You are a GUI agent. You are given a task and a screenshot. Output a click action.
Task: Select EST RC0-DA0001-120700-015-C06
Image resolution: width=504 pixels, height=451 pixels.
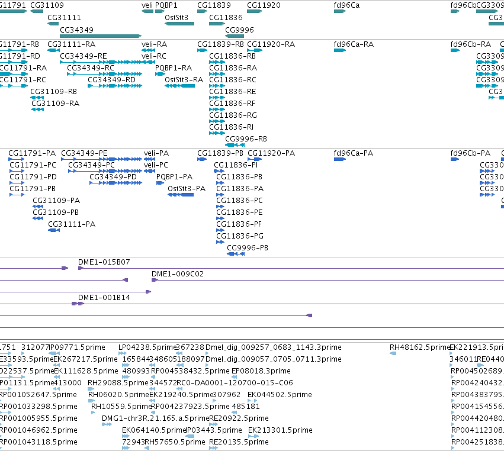coord(235,382)
